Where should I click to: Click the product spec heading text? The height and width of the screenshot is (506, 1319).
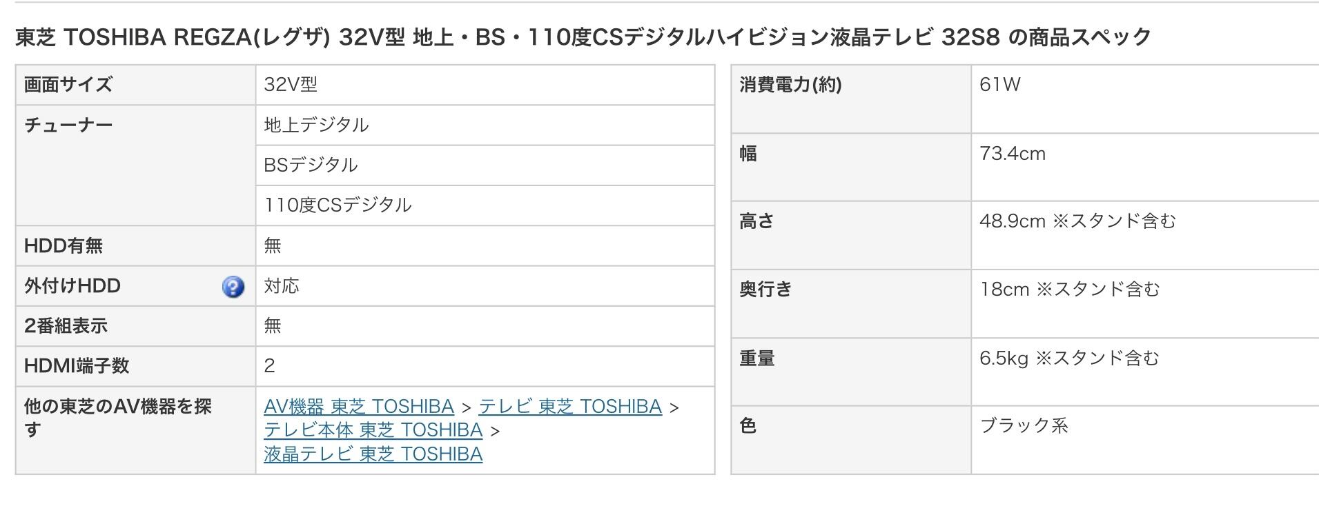pos(583,37)
